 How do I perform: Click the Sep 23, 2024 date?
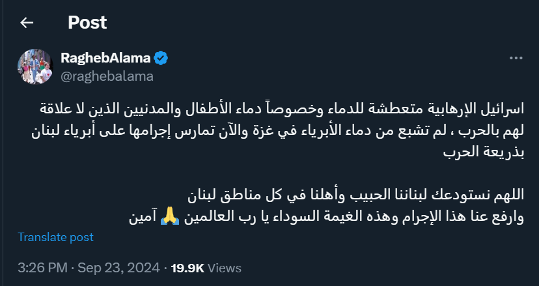click(118, 268)
